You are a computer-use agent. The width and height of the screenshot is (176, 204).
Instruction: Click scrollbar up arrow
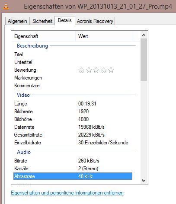pyautogui.click(x=144, y=35)
